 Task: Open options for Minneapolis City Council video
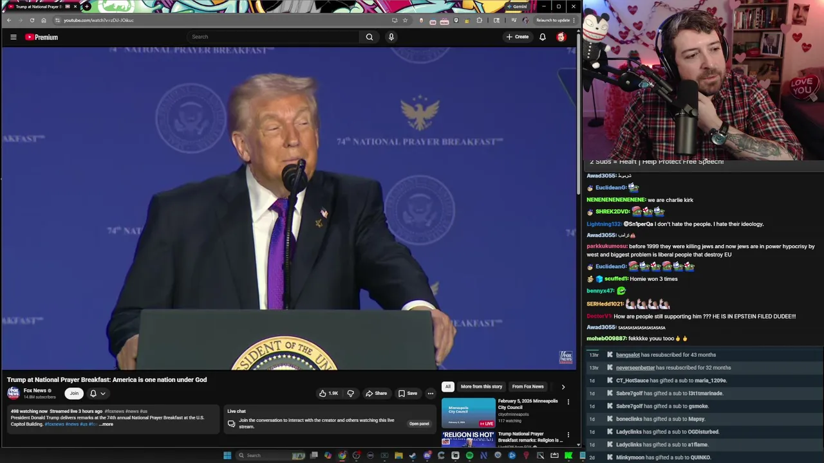pyautogui.click(x=568, y=402)
